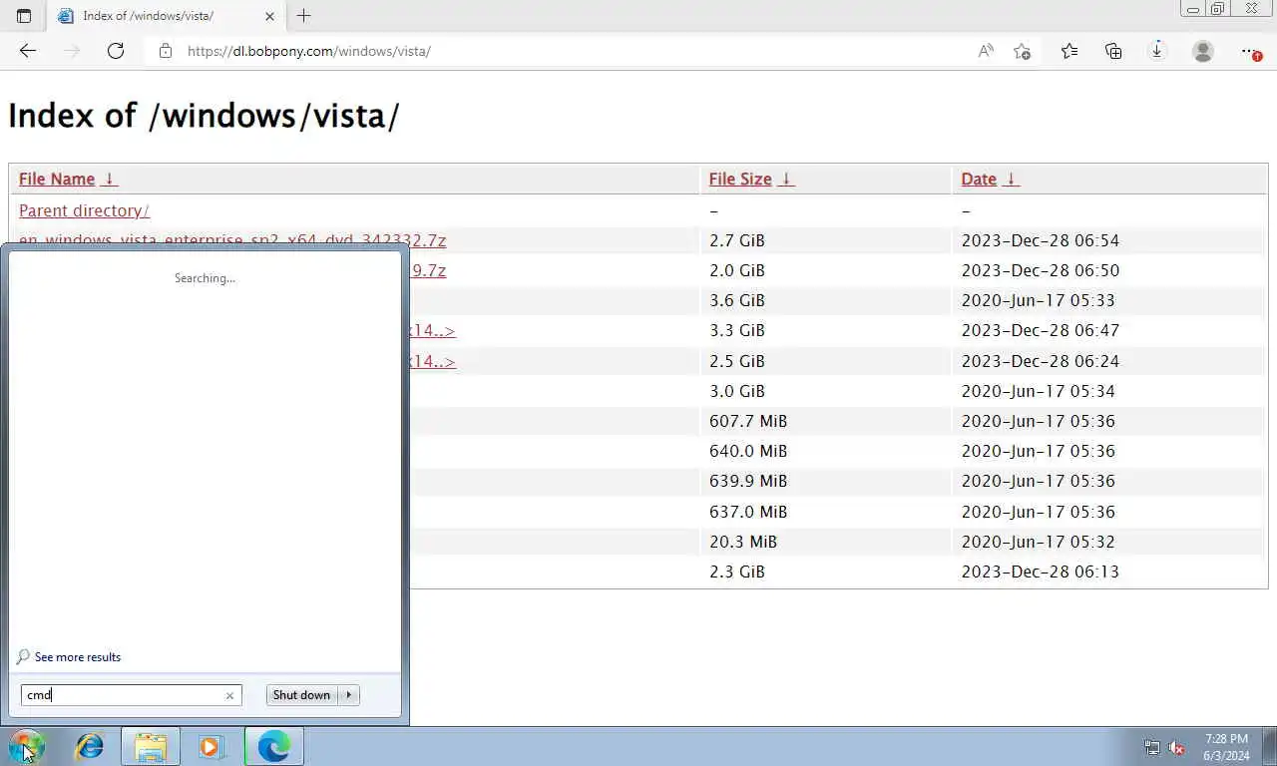Launch Internet Explorer from taskbar

point(90,746)
